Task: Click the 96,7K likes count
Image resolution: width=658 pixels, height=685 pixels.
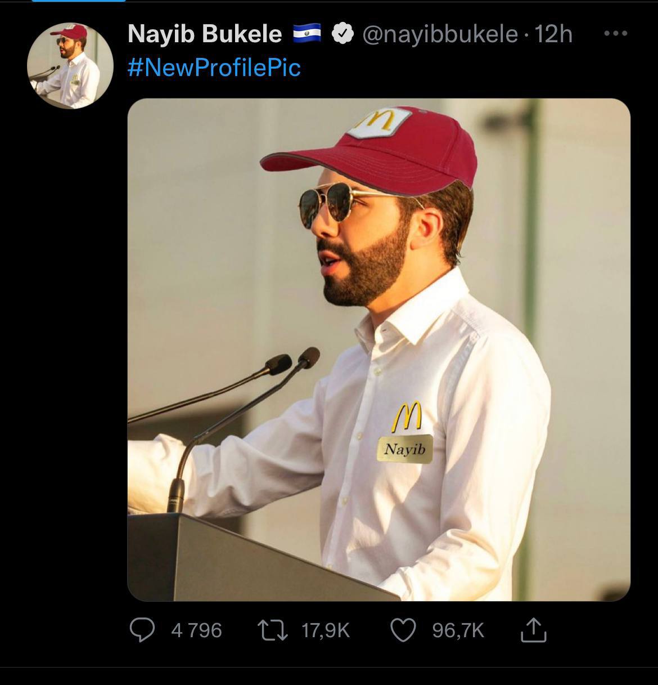Action: (x=458, y=630)
